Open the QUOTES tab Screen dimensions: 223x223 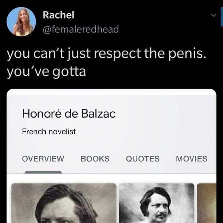[x=142, y=159]
